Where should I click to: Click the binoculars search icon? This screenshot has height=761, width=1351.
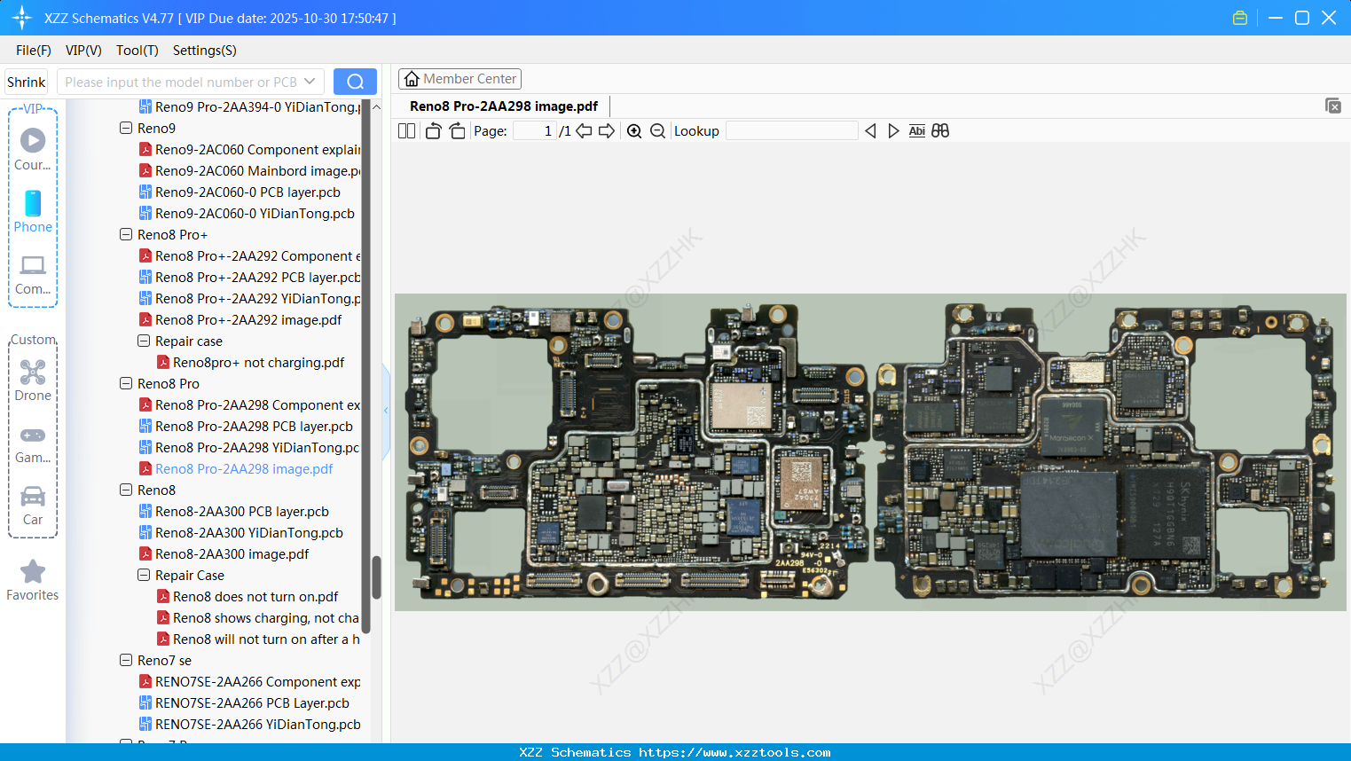[x=940, y=131]
